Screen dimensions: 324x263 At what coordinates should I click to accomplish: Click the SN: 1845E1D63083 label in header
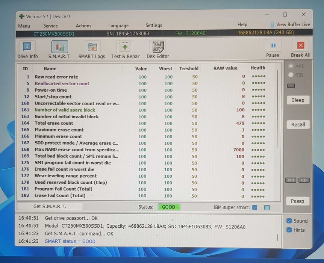[x=128, y=33]
